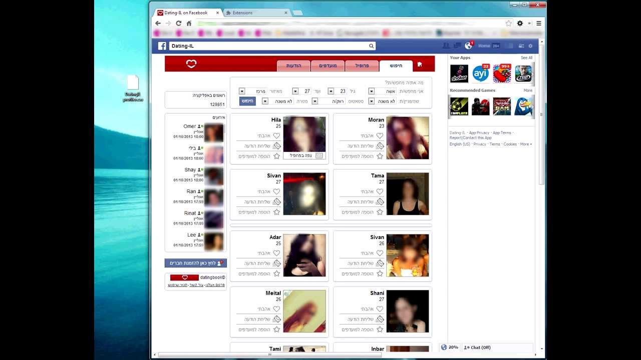Switch to the חיפוש search tab
The height and width of the screenshot is (360, 641).
[396, 66]
